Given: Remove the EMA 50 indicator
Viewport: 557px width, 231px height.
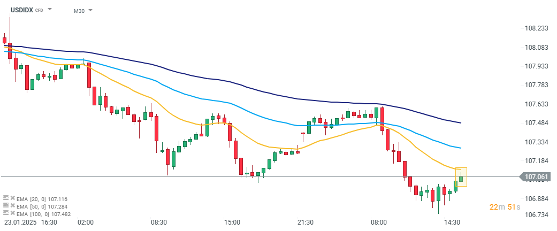Looking at the screenshot, I should pyautogui.click(x=12, y=205).
